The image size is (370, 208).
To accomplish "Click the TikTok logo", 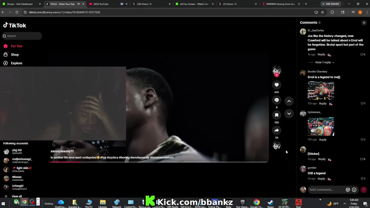I will (x=14, y=25).
